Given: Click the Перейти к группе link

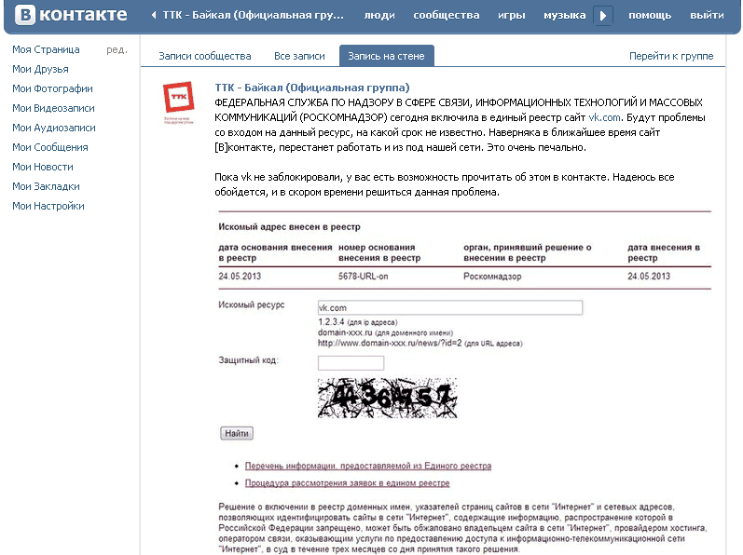Looking at the screenshot, I should (671, 56).
